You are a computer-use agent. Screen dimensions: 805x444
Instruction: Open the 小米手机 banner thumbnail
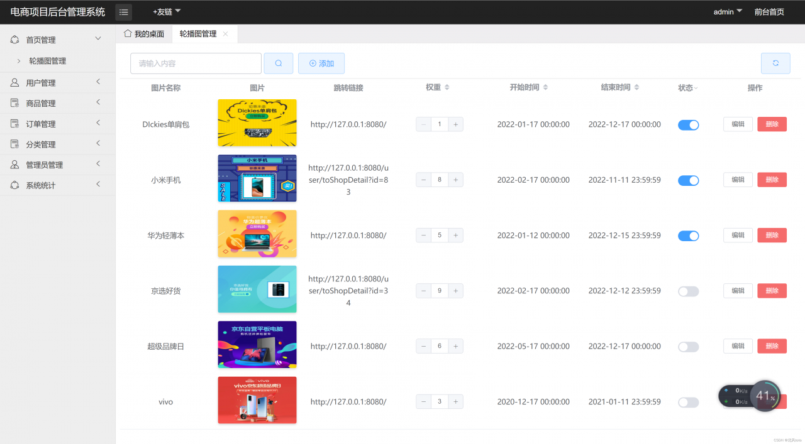(x=257, y=178)
